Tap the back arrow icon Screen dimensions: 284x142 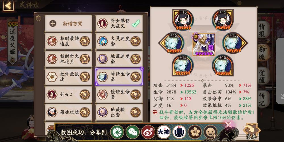point(8,6)
